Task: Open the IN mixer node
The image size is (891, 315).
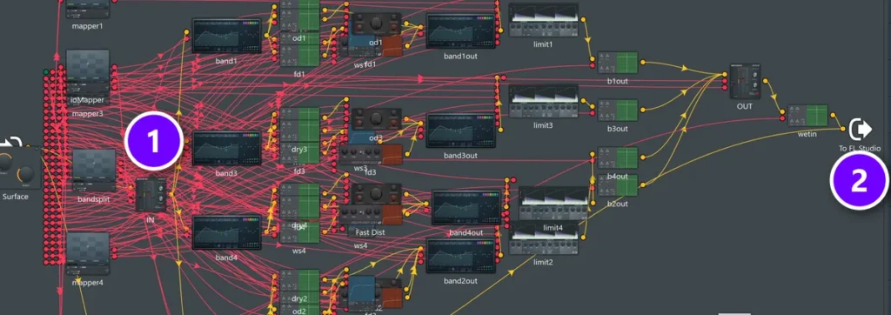Action: click(x=151, y=194)
